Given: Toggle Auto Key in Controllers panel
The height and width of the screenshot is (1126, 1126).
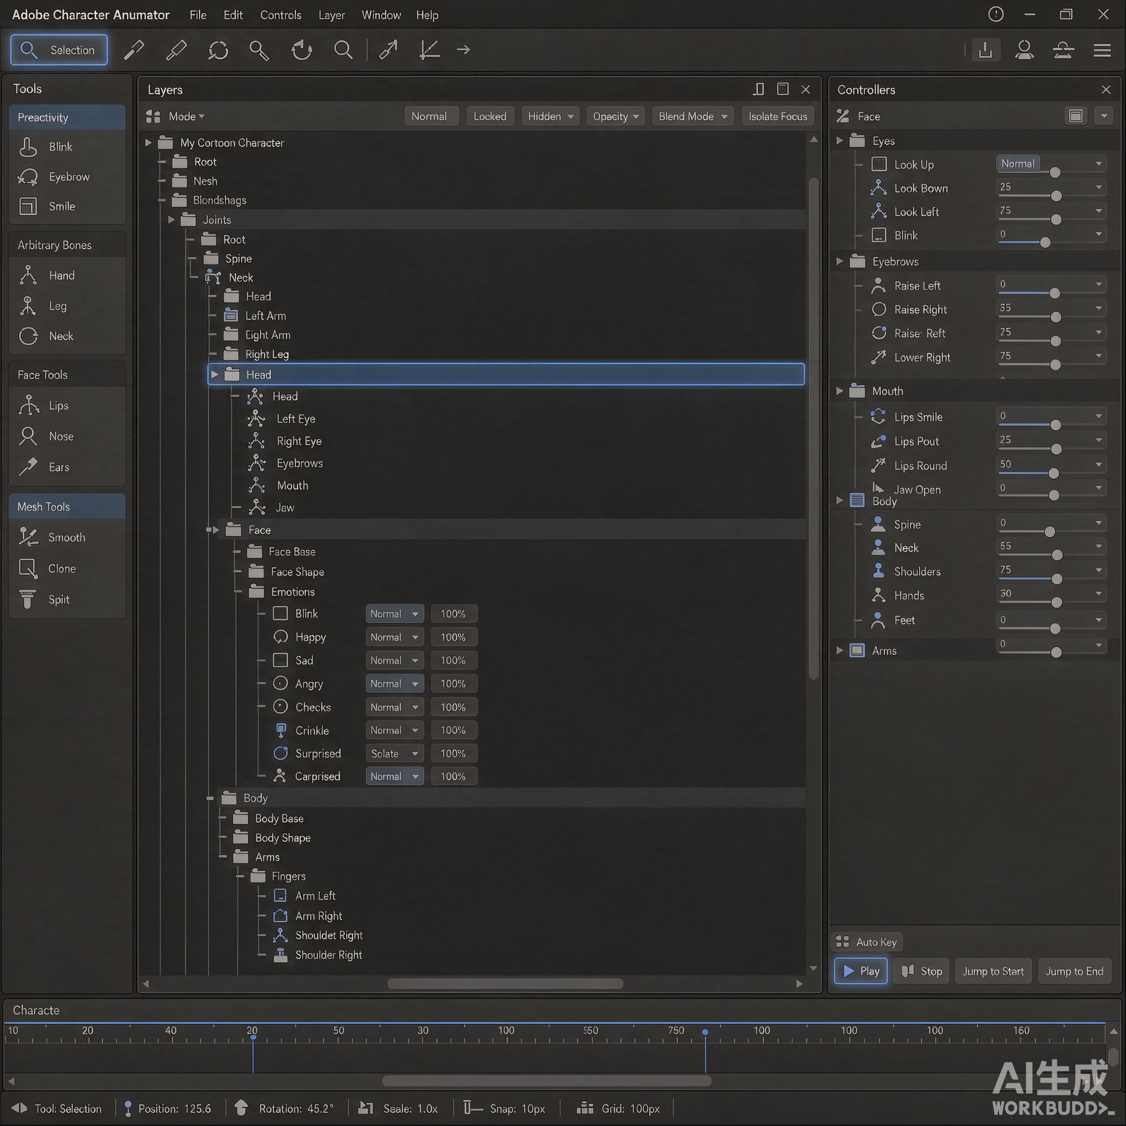Looking at the screenshot, I should point(866,942).
